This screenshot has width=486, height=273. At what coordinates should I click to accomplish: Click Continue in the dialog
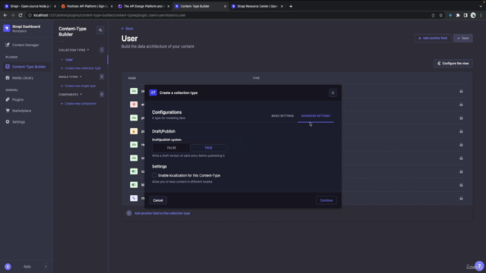pos(326,200)
